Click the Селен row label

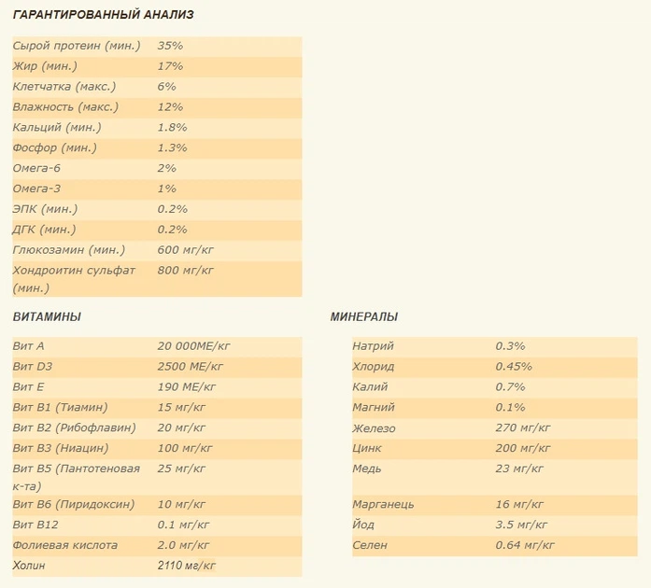coord(370,545)
